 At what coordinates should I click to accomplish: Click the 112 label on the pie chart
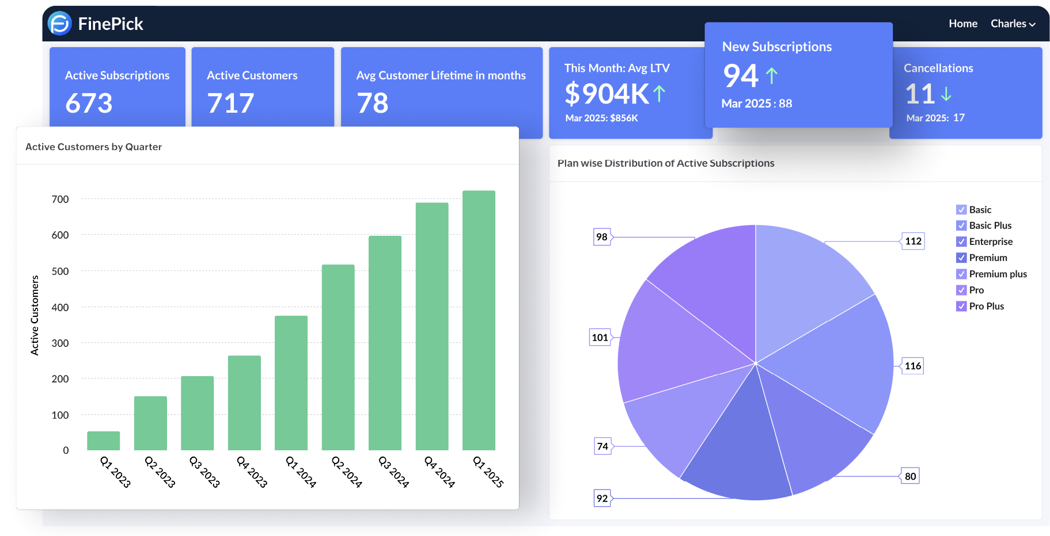(913, 242)
